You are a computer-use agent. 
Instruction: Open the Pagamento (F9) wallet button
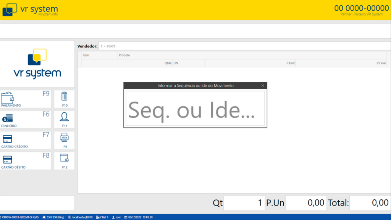click(x=25, y=99)
